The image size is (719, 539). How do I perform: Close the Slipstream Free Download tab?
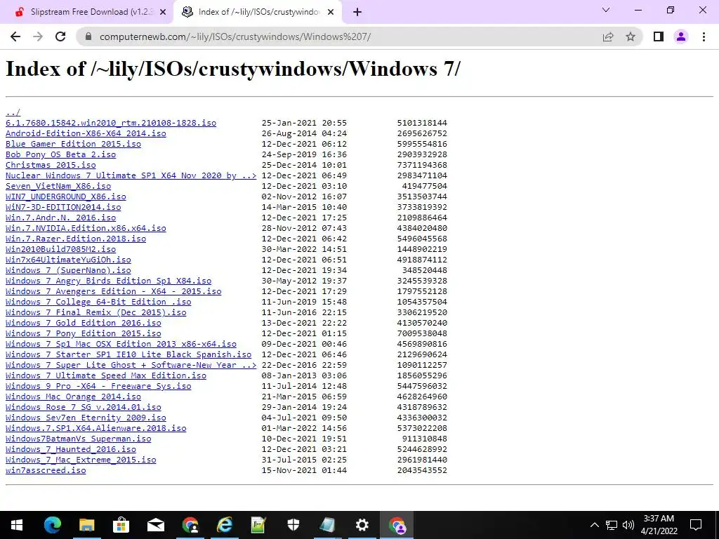click(x=162, y=12)
